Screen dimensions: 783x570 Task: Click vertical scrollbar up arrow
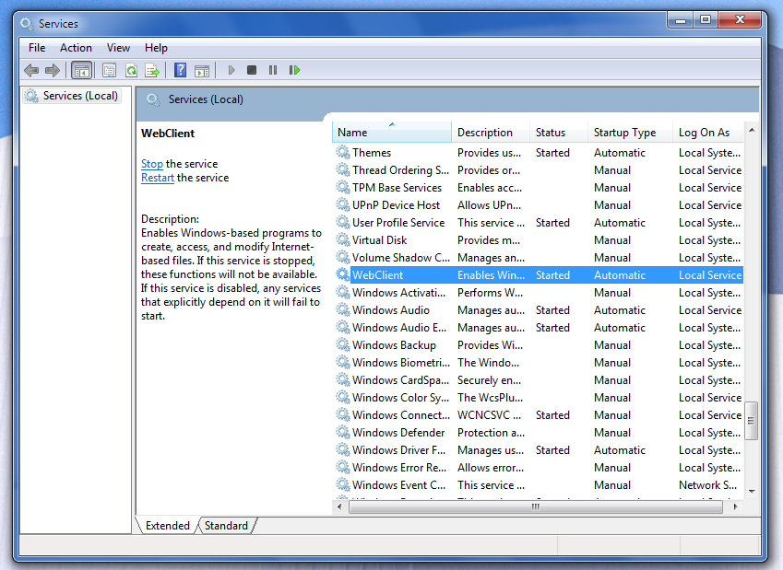pyautogui.click(x=751, y=131)
